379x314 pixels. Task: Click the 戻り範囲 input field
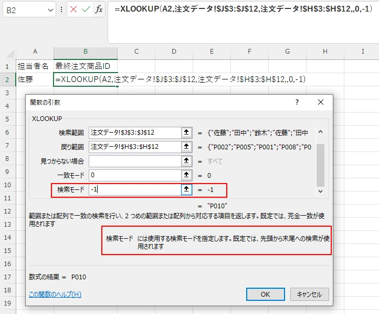point(135,147)
